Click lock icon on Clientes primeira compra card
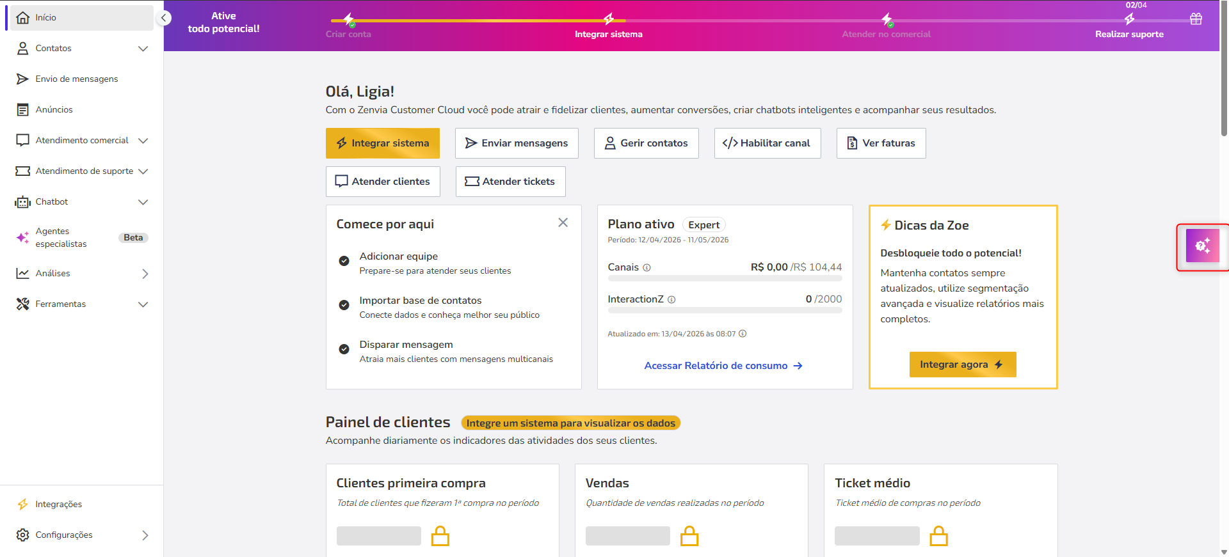 tap(440, 535)
